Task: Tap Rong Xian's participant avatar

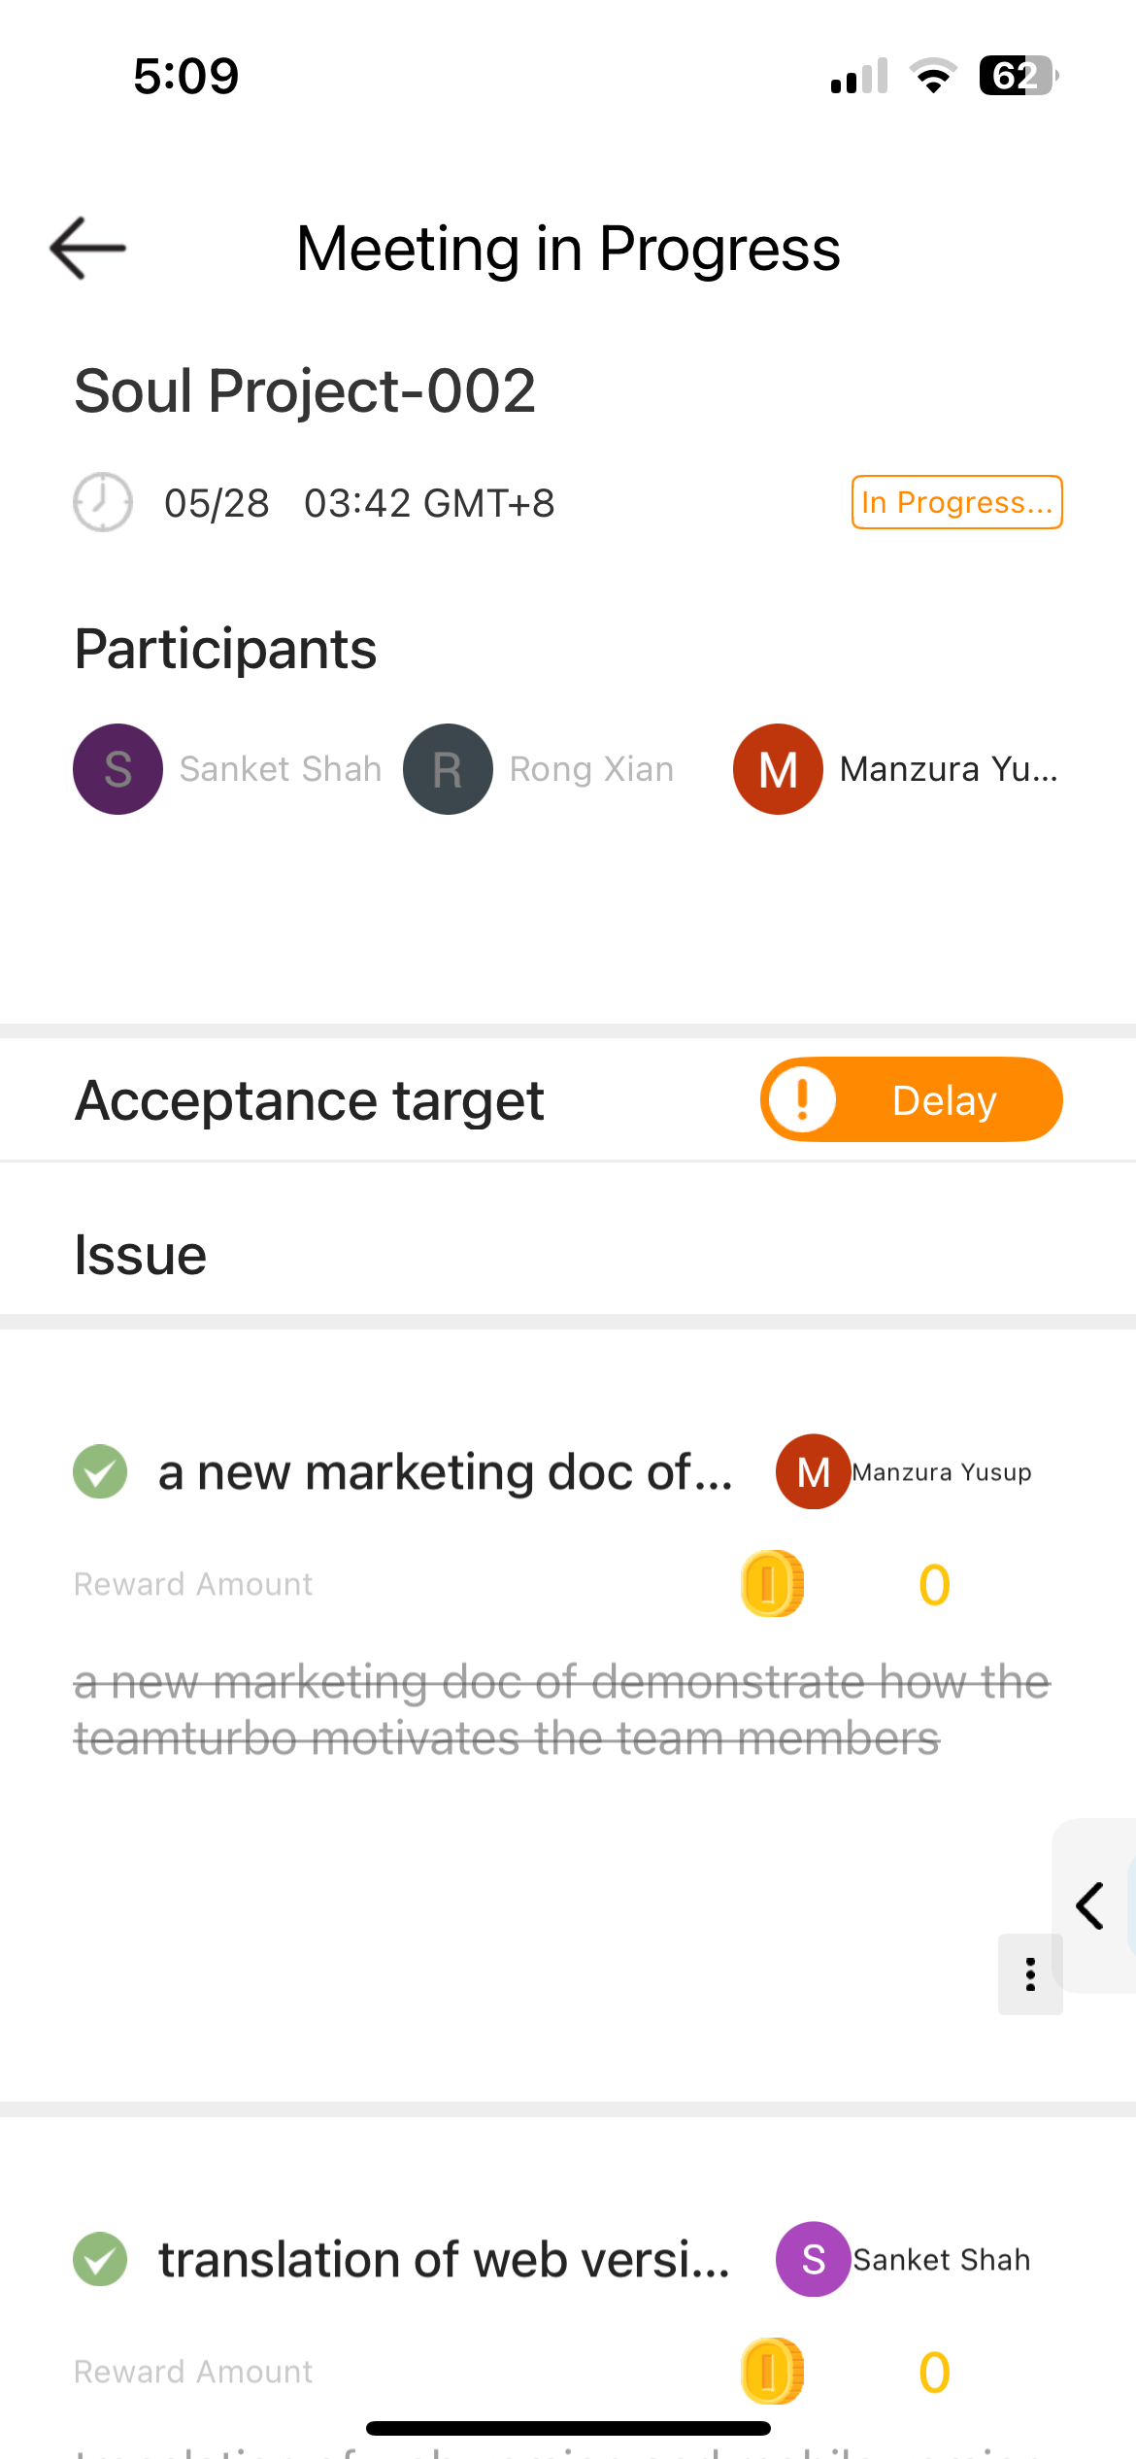Action: (448, 769)
